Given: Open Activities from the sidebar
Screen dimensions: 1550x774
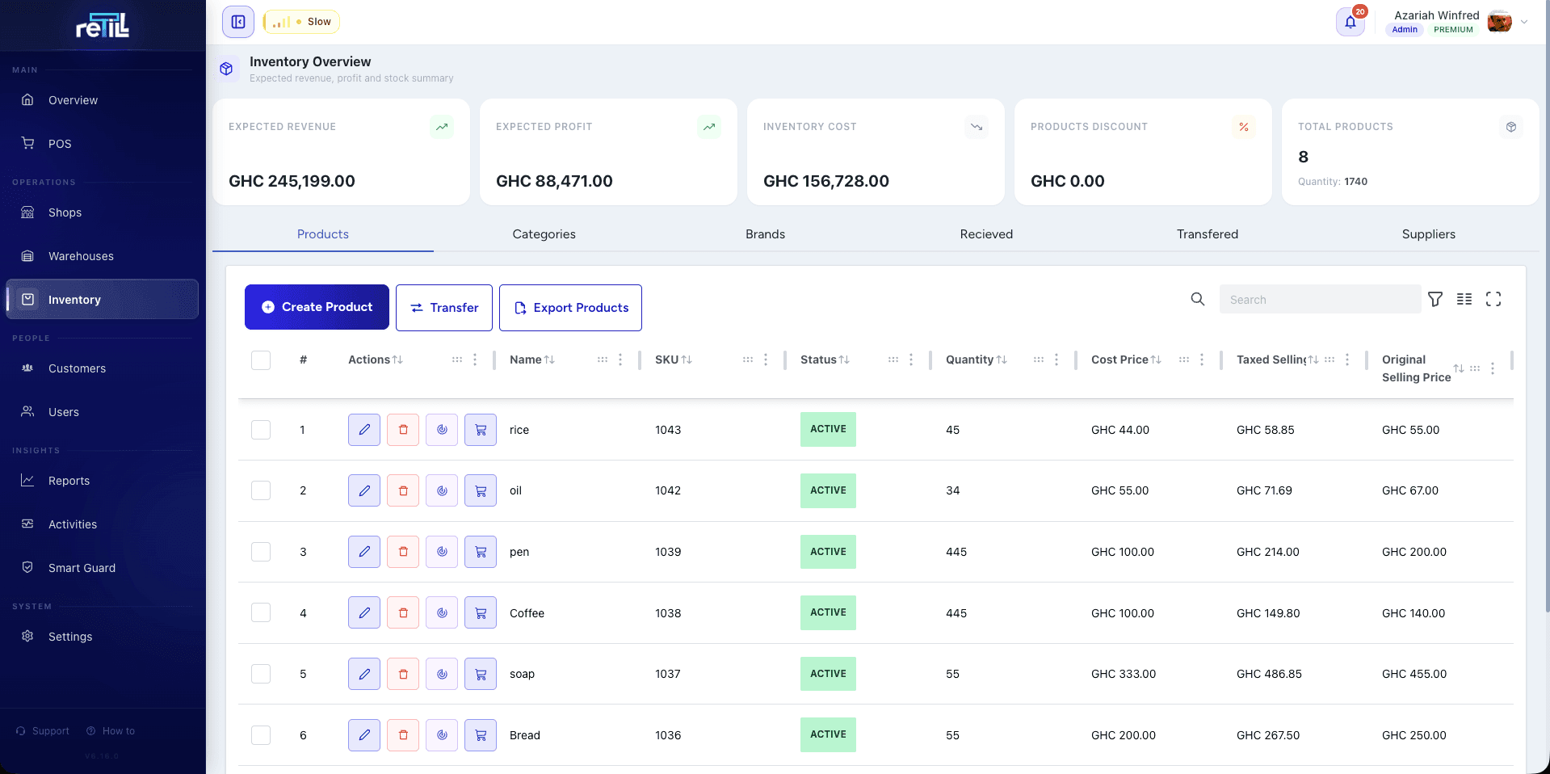Looking at the screenshot, I should point(103,524).
